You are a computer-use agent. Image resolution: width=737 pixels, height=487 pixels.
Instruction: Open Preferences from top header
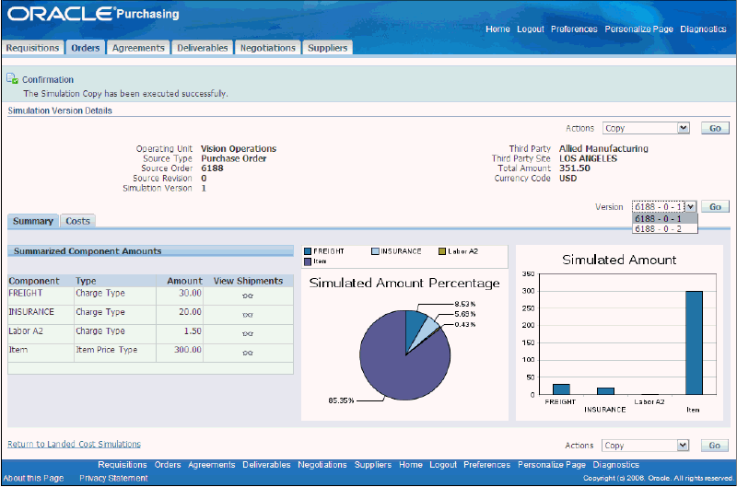click(x=574, y=29)
